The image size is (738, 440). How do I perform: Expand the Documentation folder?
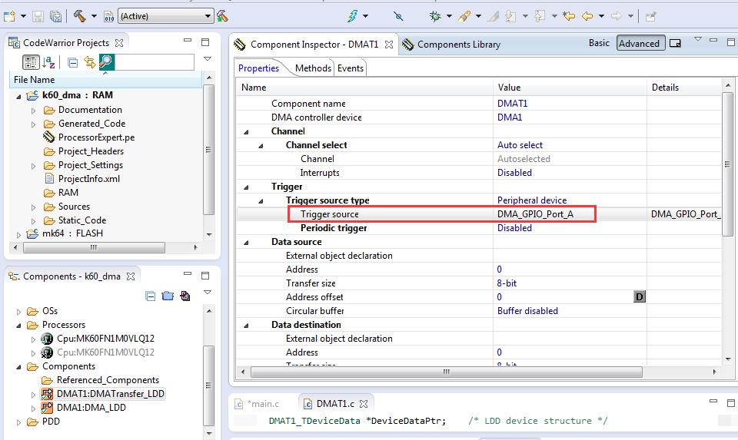(33, 111)
